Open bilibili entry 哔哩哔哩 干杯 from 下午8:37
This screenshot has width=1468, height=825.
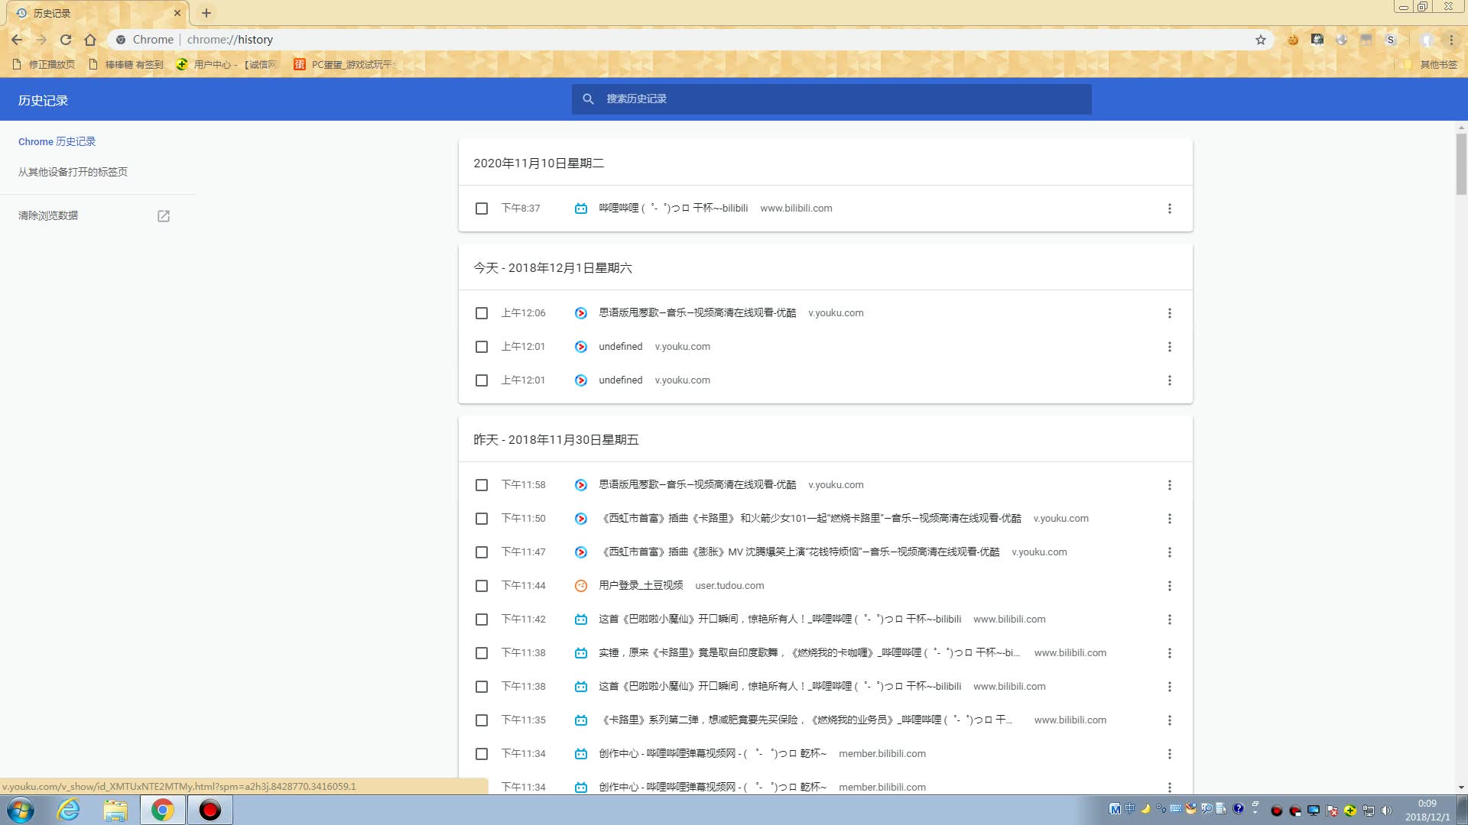click(x=673, y=209)
